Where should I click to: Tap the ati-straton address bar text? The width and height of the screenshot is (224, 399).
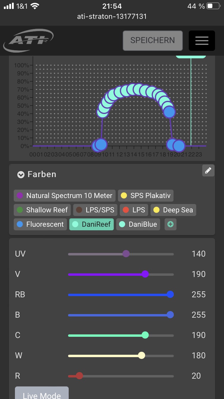click(x=112, y=16)
